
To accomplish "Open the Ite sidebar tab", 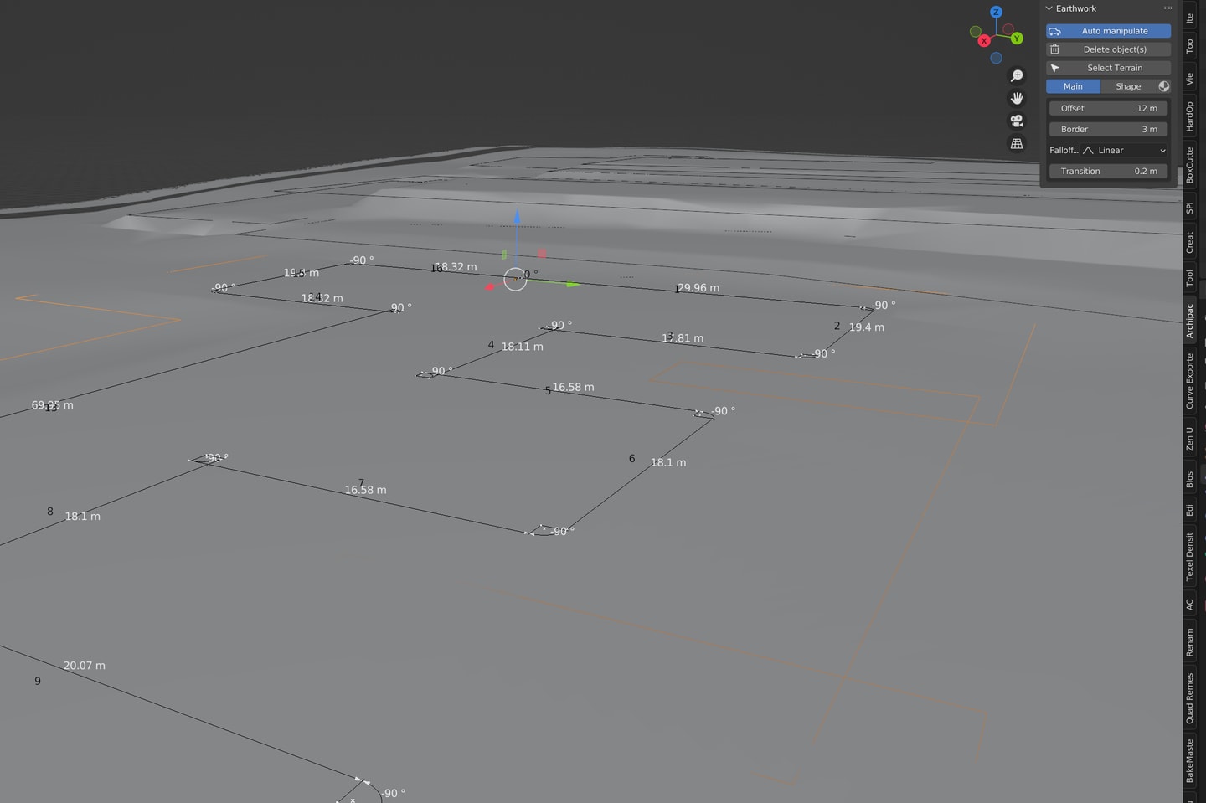I will tap(1189, 18).
